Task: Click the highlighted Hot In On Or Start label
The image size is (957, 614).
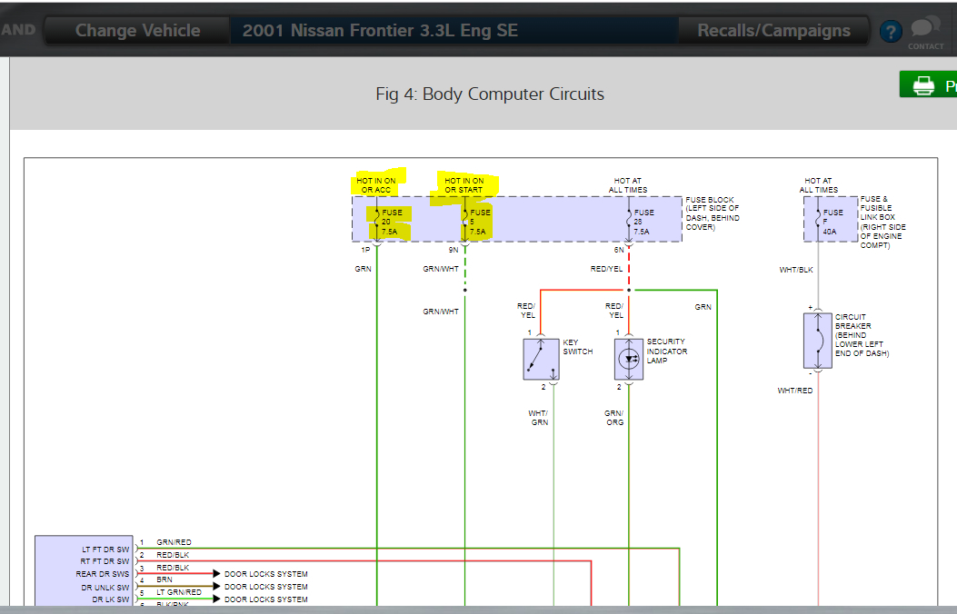Action: tap(464, 184)
